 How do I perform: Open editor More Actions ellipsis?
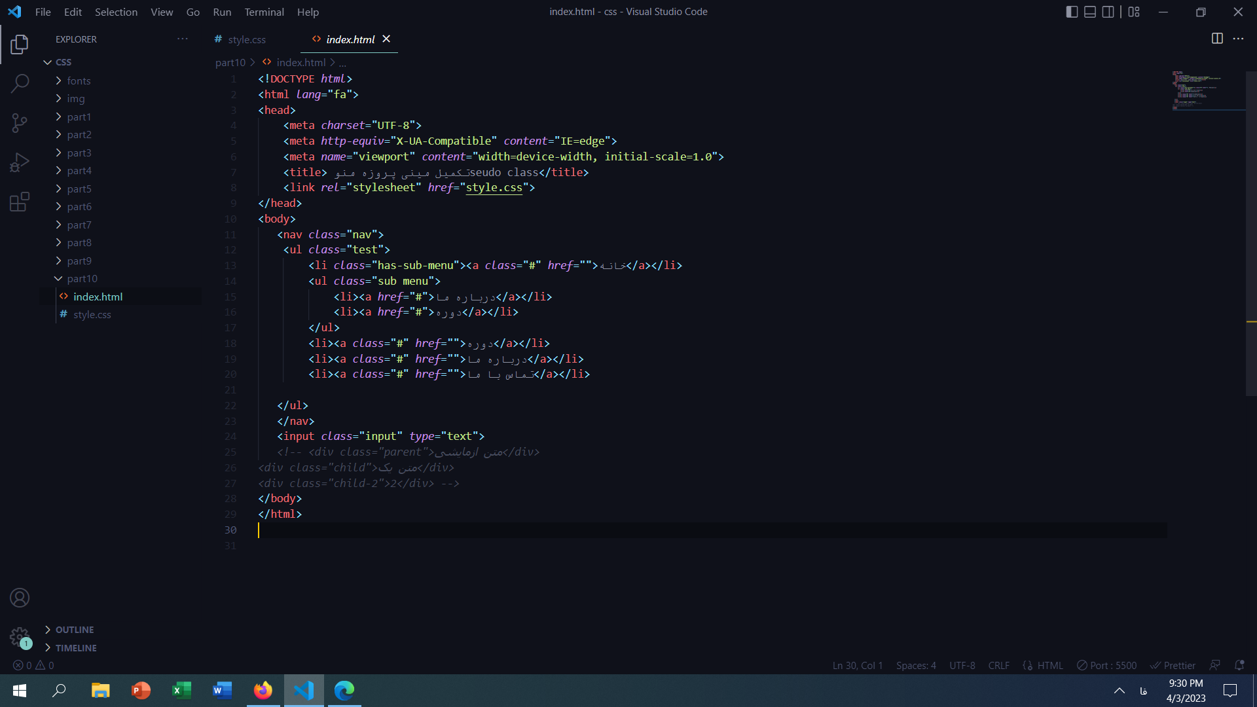pyautogui.click(x=1238, y=39)
